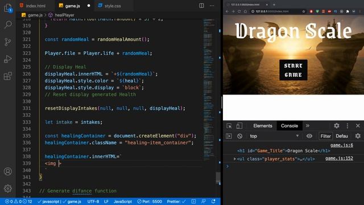364x205 pixels.
Task: Open the Search view in activity bar
Action: coord(8,24)
